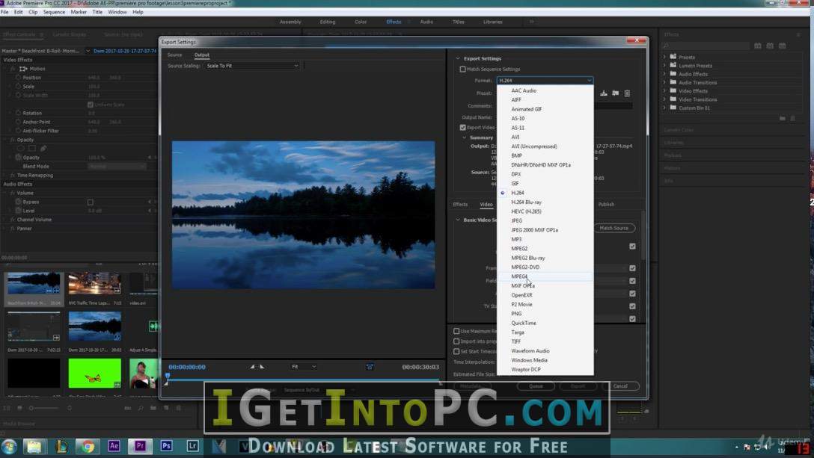Viewport: 814px width, 458px height.
Task: Choose MPEG4 from the format list
Action: (x=545, y=276)
